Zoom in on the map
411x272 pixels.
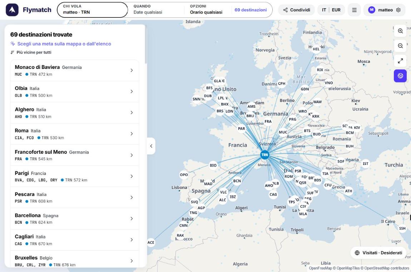pyautogui.click(x=400, y=31)
